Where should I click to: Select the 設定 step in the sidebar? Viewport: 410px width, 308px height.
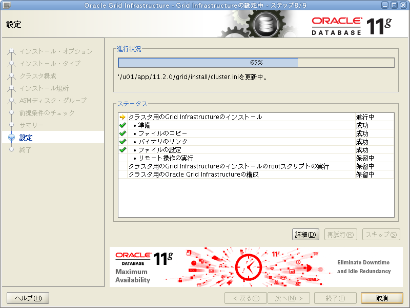(26, 138)
